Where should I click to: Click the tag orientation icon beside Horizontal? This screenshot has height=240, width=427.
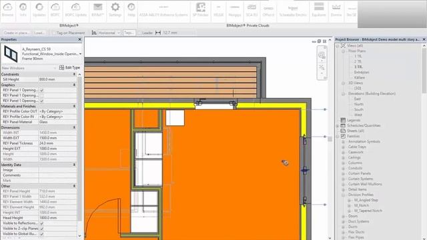94,33
